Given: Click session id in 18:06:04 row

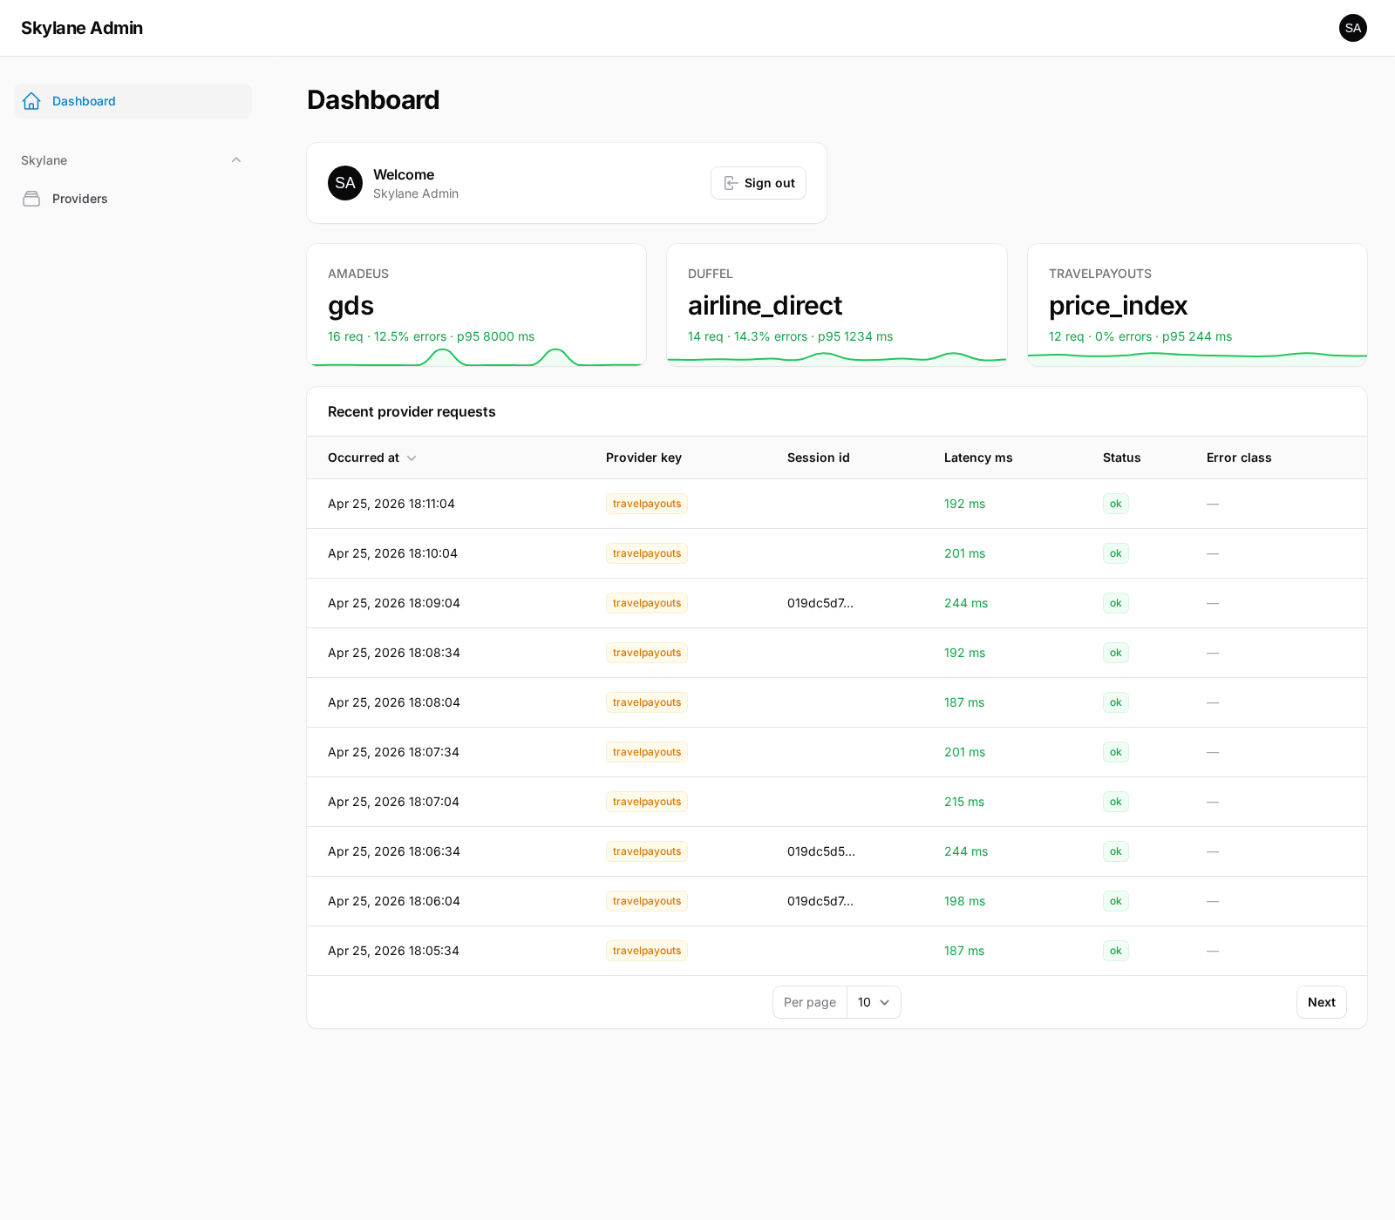Looking at the screenshot, I should pyautogui.click(x=820, y=901).
